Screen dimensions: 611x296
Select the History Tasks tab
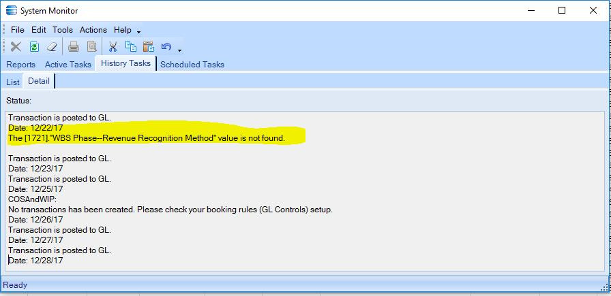point(125,63)
